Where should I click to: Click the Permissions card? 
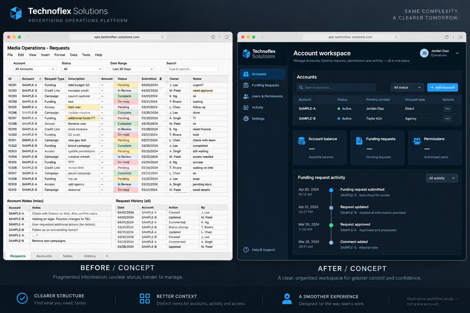[435, 148]
